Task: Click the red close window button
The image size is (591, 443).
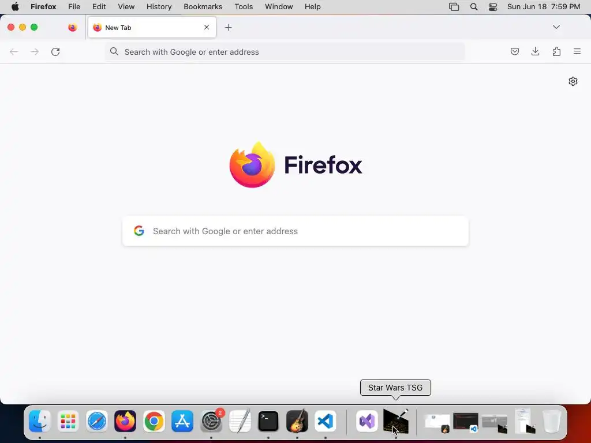Action: pyautogui.click(x=11, y=27)
